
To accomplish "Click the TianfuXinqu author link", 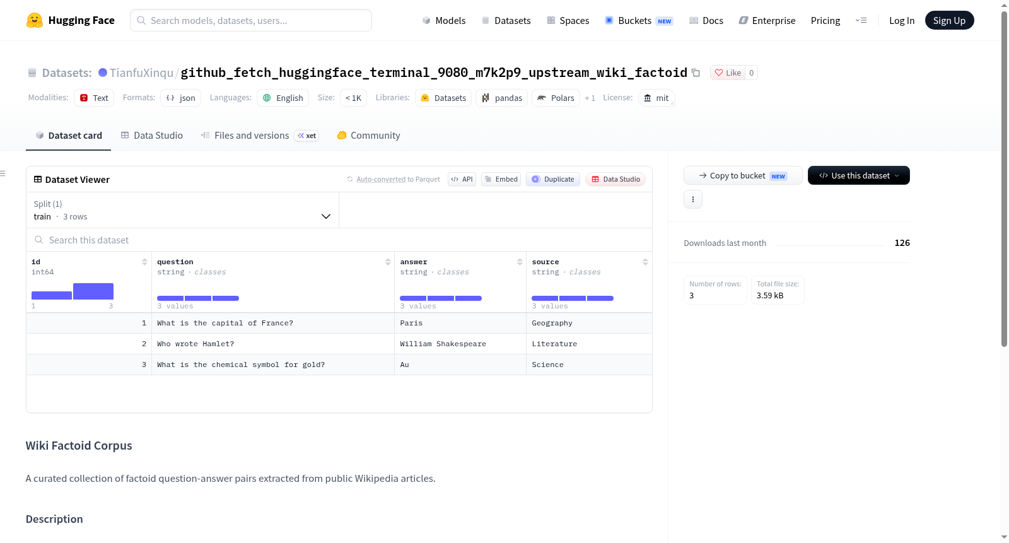I will [x=141, y=73].
